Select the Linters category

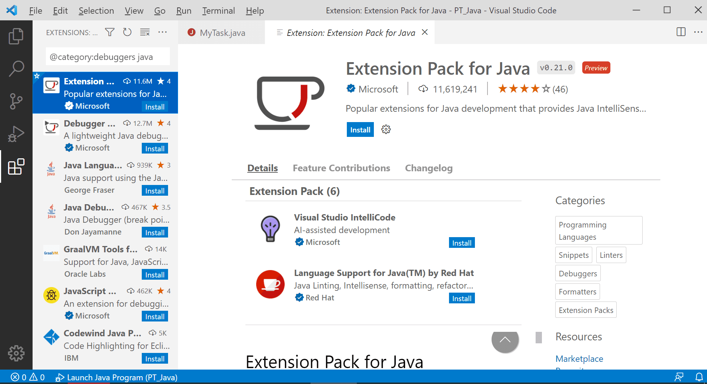click(x=611, y=255)
